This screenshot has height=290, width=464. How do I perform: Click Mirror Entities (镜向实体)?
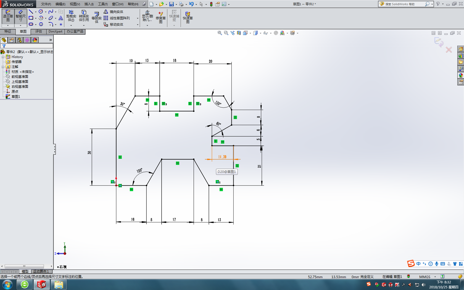(114, 12)
